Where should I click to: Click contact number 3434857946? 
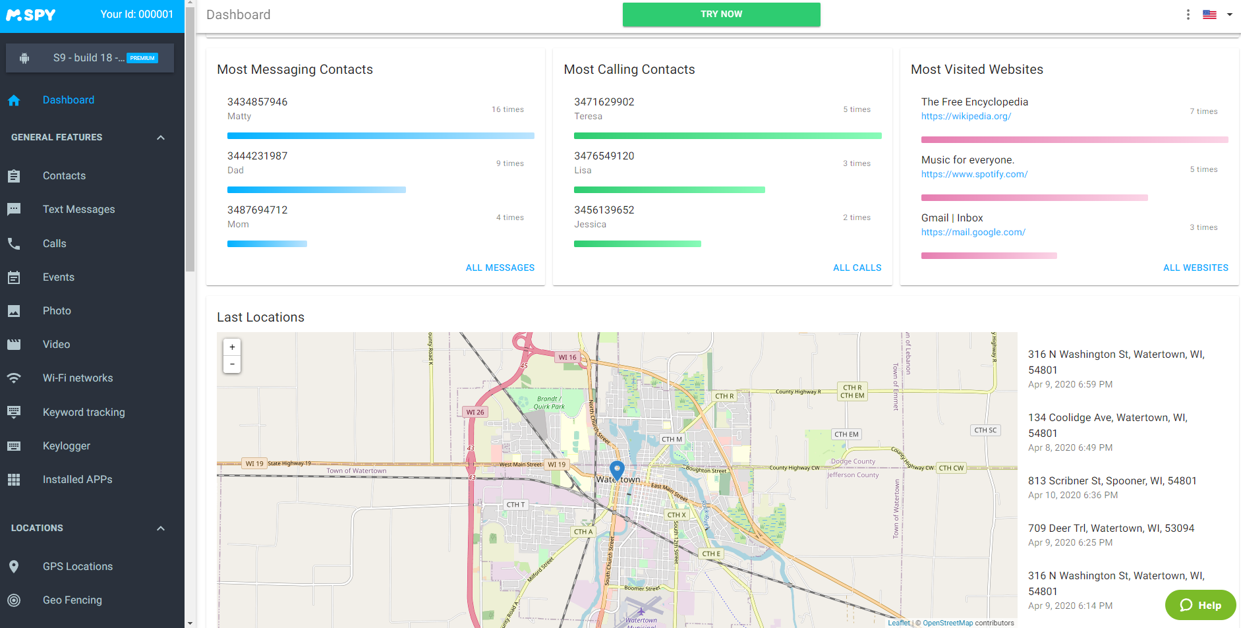258,102
